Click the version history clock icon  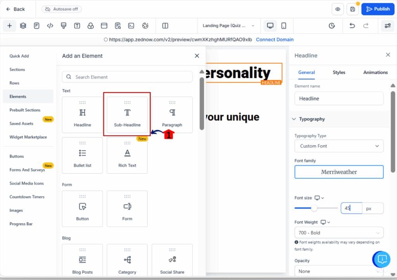(x=331, y=26)
